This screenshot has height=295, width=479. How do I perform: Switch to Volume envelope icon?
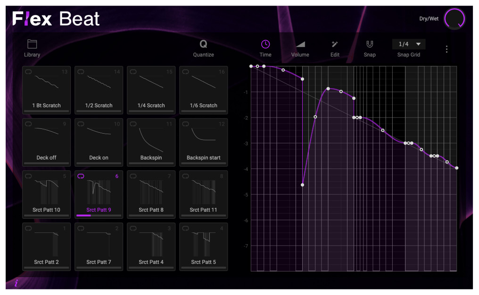click(300, 44)
